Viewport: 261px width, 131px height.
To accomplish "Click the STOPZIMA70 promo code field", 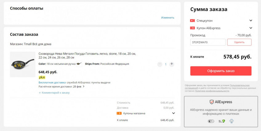I will pos(208,42).
